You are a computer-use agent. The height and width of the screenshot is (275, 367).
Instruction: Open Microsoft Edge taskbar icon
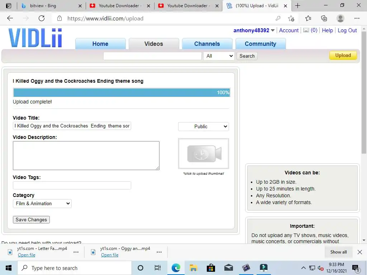(176, 268)
